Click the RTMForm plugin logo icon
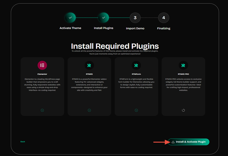228x156 pixels. (x=136, y=65)
